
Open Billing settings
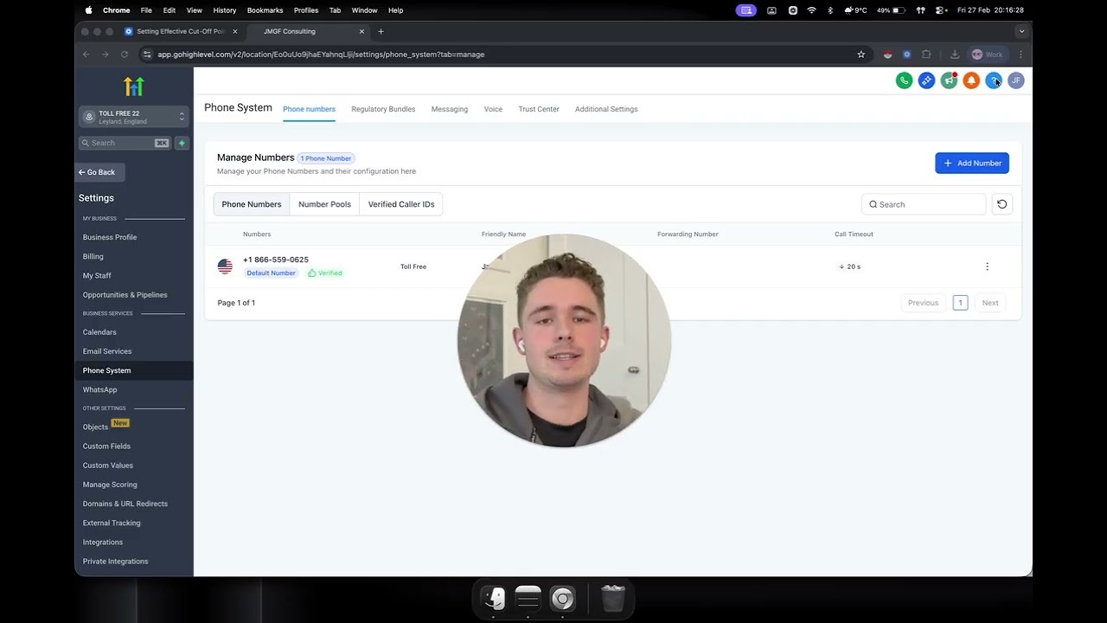tap(93, 256)
